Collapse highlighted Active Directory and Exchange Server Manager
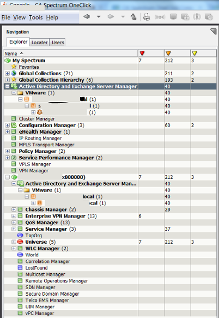This screenshot has height=318, width=219. pos(8,86)
